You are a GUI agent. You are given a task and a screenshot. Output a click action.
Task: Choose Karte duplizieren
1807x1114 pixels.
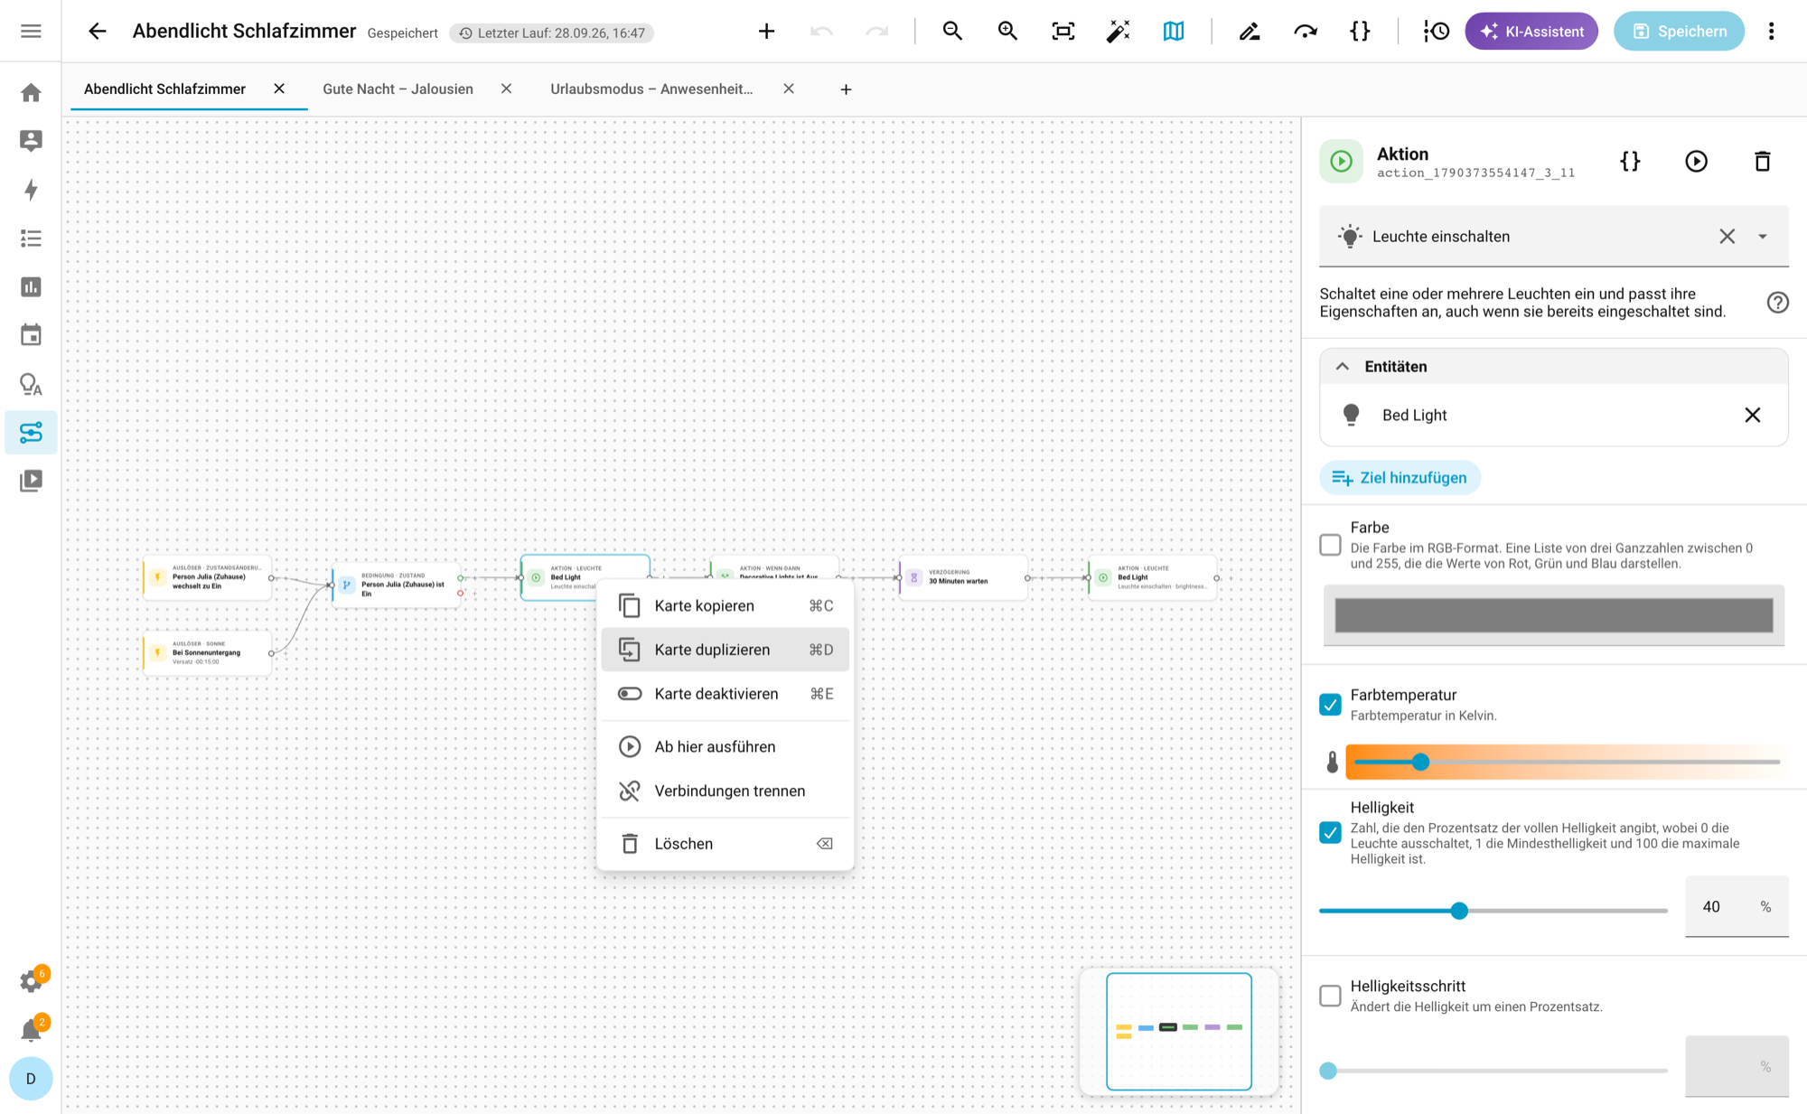[x=725, y=650]
